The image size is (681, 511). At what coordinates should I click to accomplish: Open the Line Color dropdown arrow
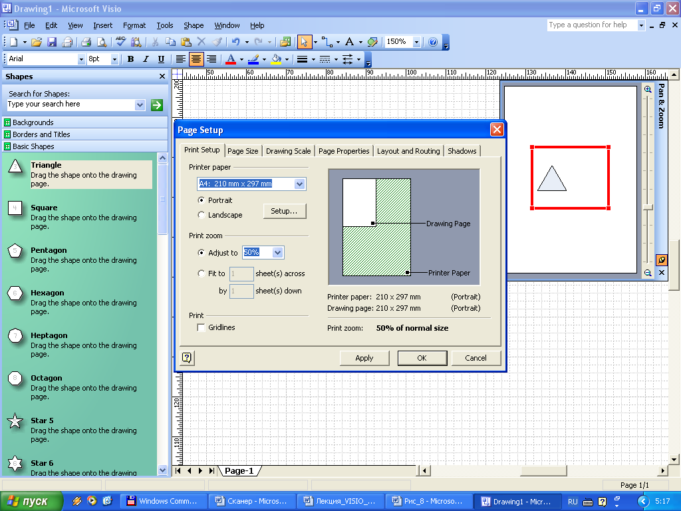click(264, 59)
